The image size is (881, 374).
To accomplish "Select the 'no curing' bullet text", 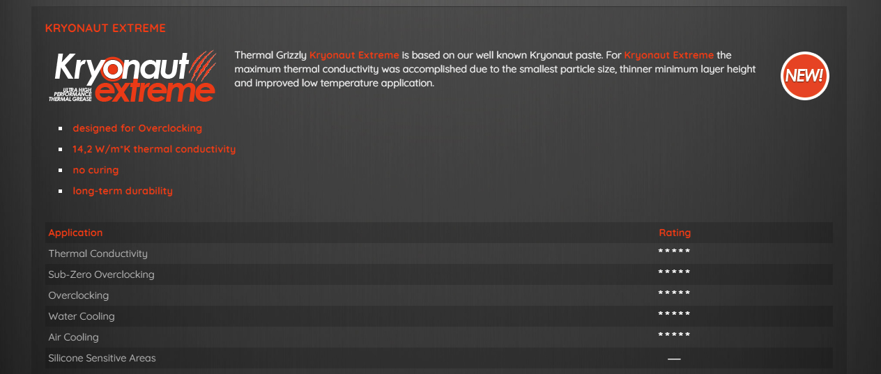I will pos(95,170).
